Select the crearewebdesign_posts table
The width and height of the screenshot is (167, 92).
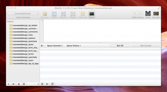tap(23, 45)
